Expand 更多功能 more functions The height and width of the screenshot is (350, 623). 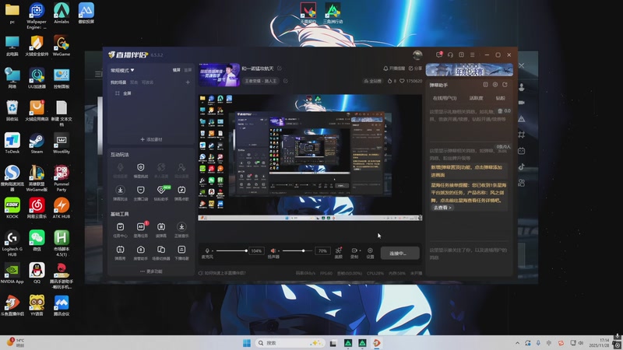coord(151,271)
